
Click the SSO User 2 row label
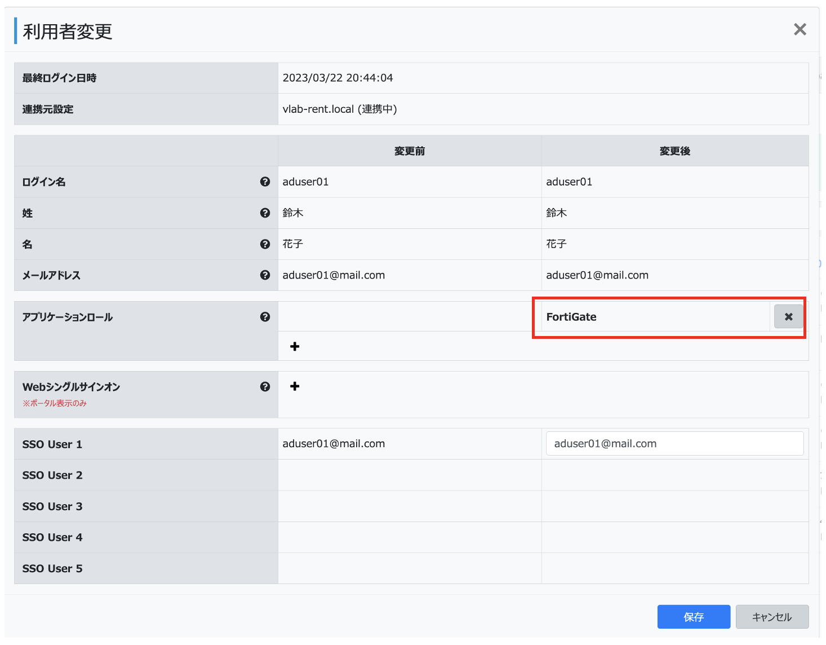pos(52,475)
